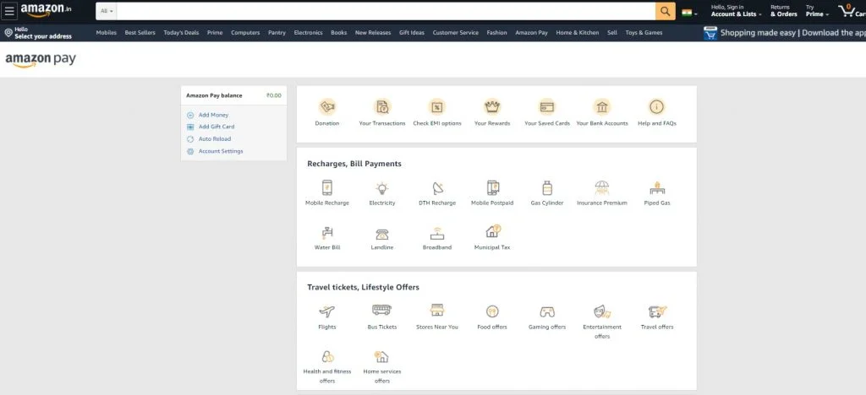Select the Mobile Postpaid icon
Screen dimensions: 866x395
pyautogui.click(x=493, y=188)
